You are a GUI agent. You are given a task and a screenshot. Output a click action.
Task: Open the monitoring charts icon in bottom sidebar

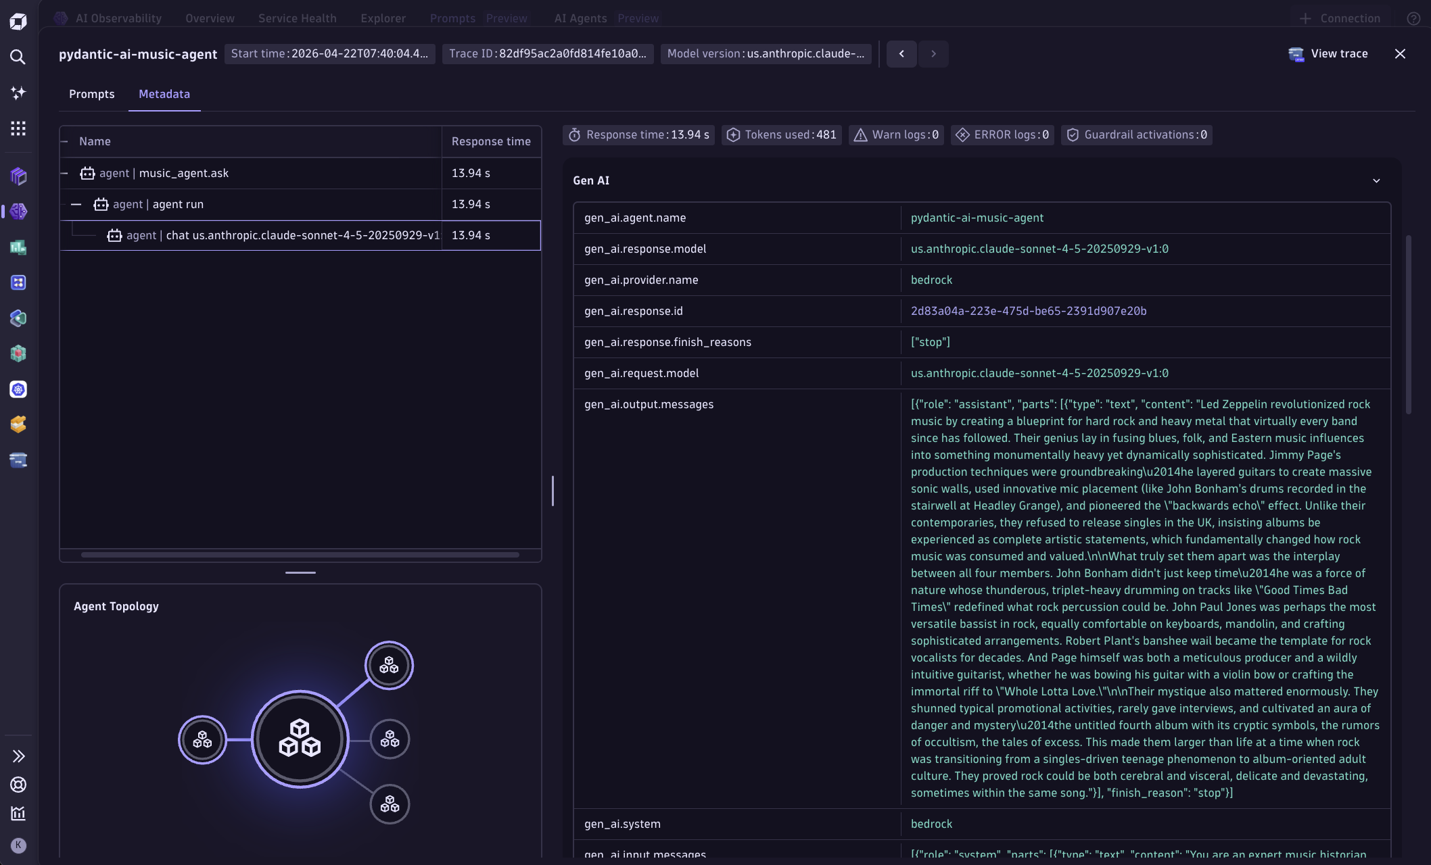point(18,814)
